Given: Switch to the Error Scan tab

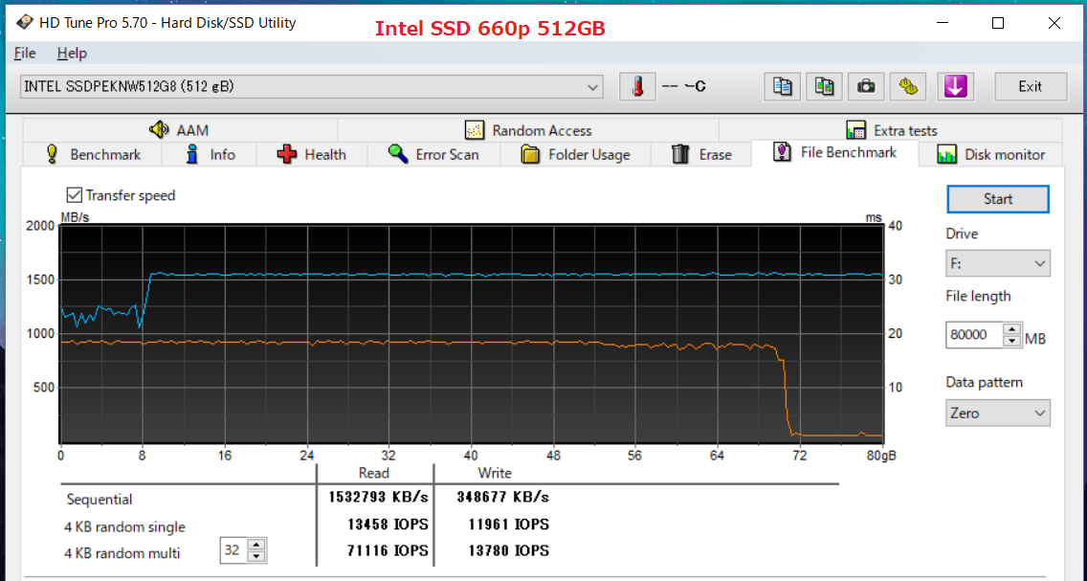Looking at the screenshot, I should [x=433, y=154].
